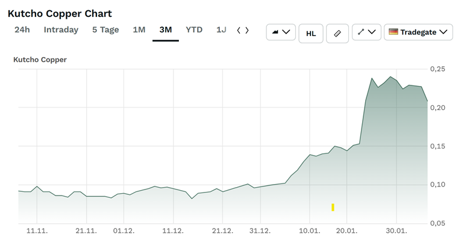This screenshot has height=243, width=470.
Task: Choose the 1M time range
Action: tap(139, 29)
